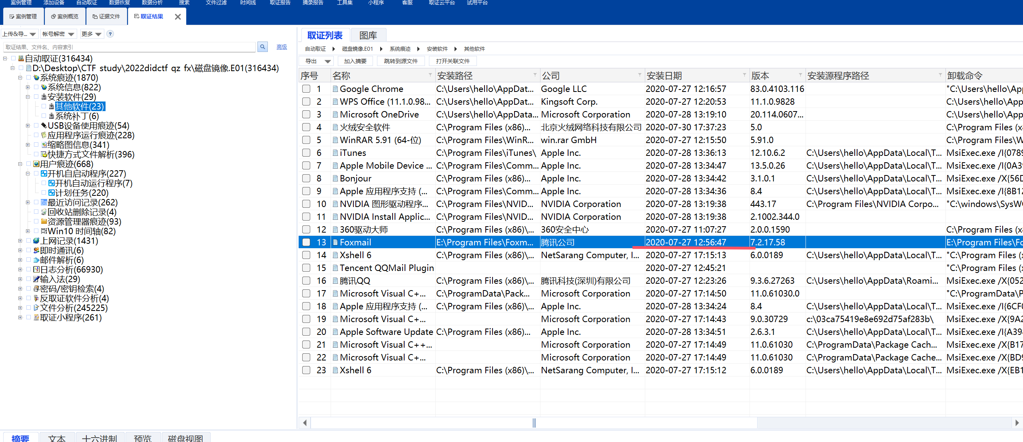Check the box for WinRAR 5.91 row
Image resolution: width=1023 pixels, height=442 pixels.
(x=306, y=140)
